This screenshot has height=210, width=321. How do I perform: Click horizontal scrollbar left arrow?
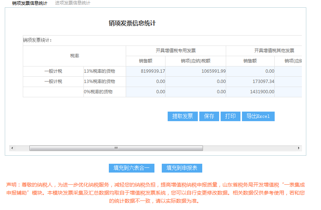(x=12, y=148)
